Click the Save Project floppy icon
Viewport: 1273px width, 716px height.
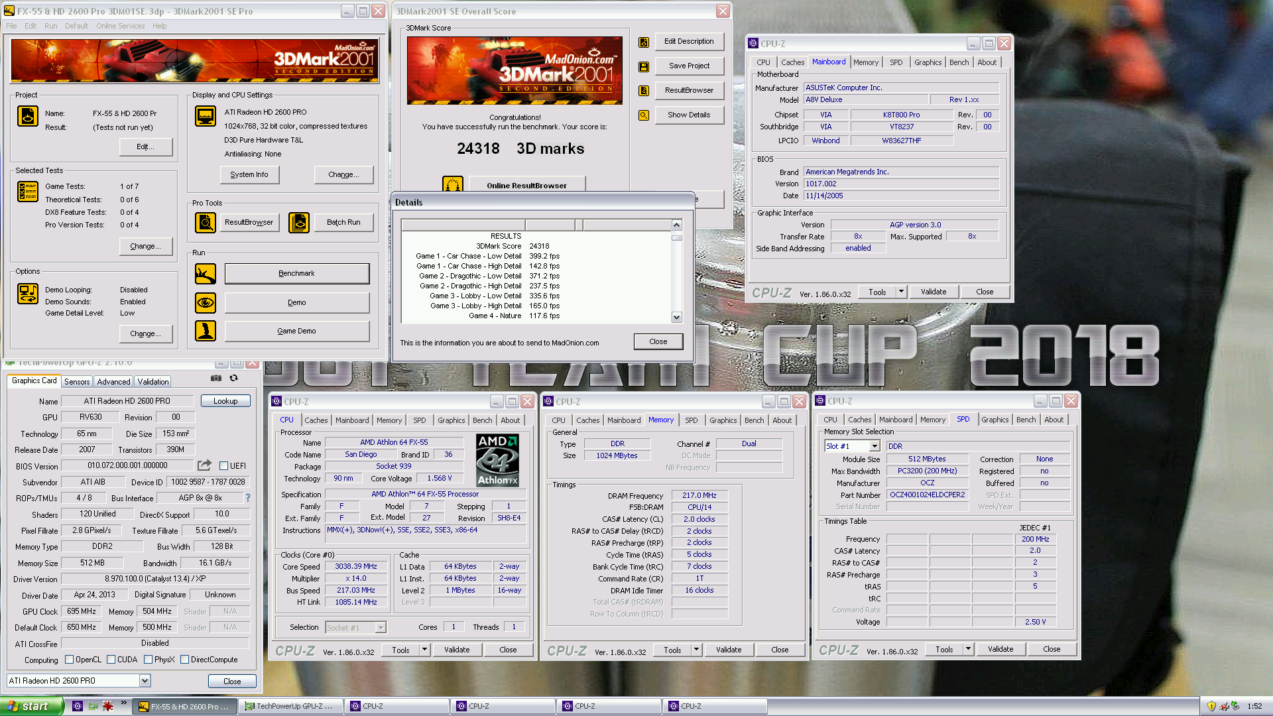pos(643,67)
